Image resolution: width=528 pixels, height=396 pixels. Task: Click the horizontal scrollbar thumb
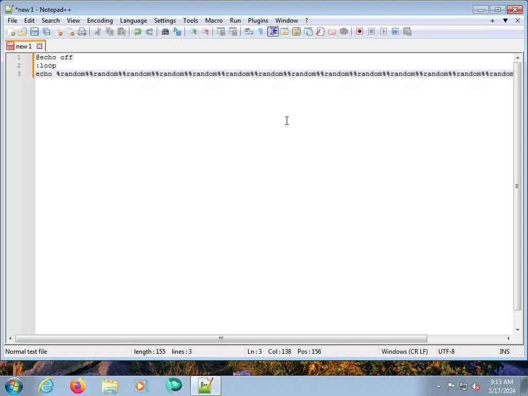click(x=221, y=338)
